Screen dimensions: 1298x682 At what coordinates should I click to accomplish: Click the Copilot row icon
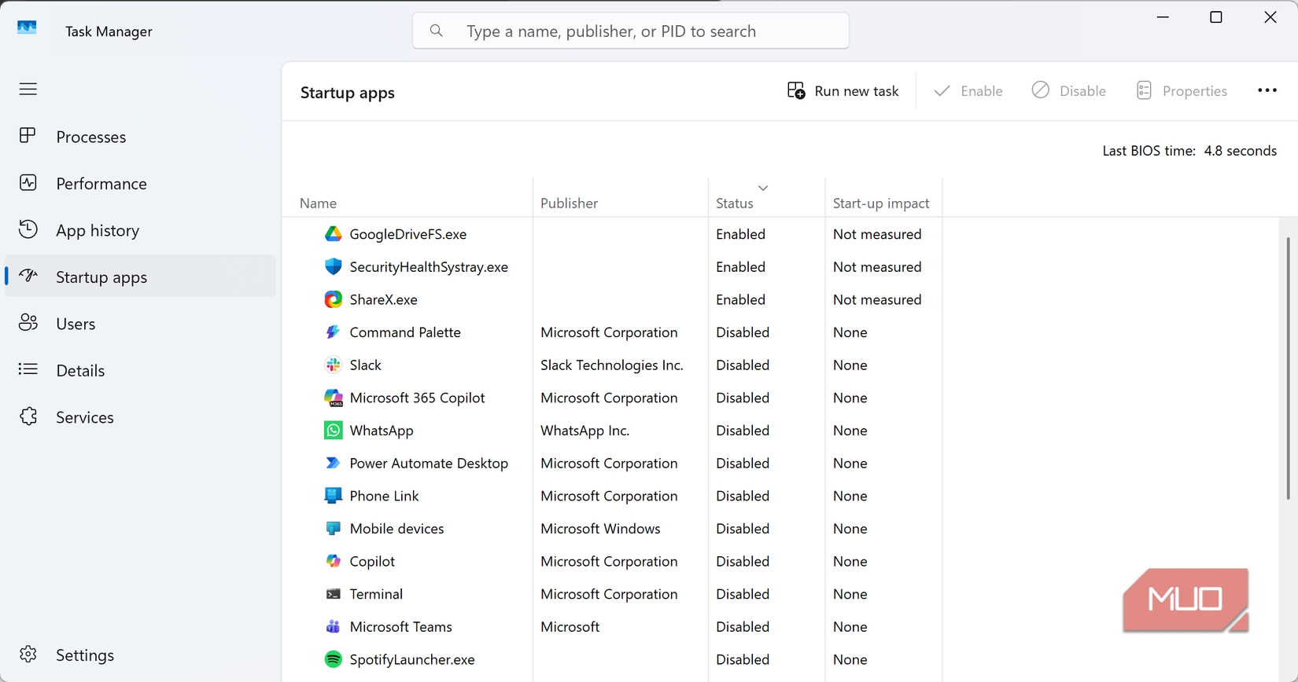point(334,561)
